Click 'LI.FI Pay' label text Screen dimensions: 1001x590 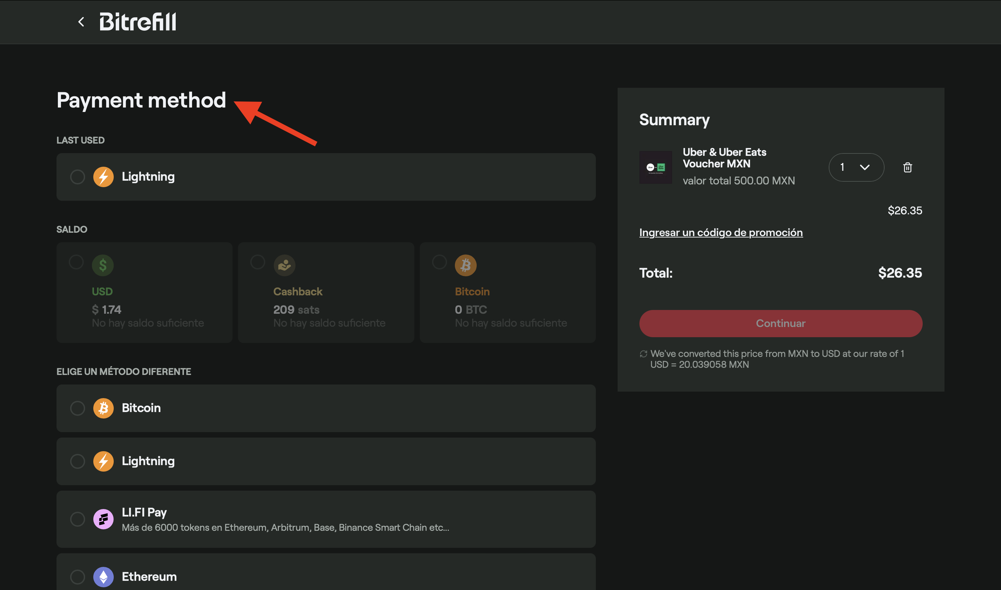click(144, 512)
